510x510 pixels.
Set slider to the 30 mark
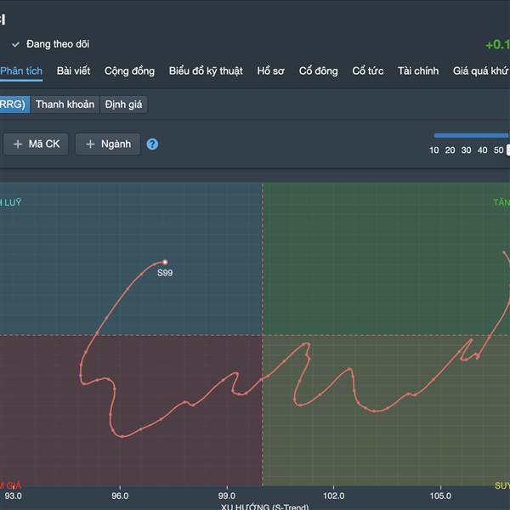[466, 150]
